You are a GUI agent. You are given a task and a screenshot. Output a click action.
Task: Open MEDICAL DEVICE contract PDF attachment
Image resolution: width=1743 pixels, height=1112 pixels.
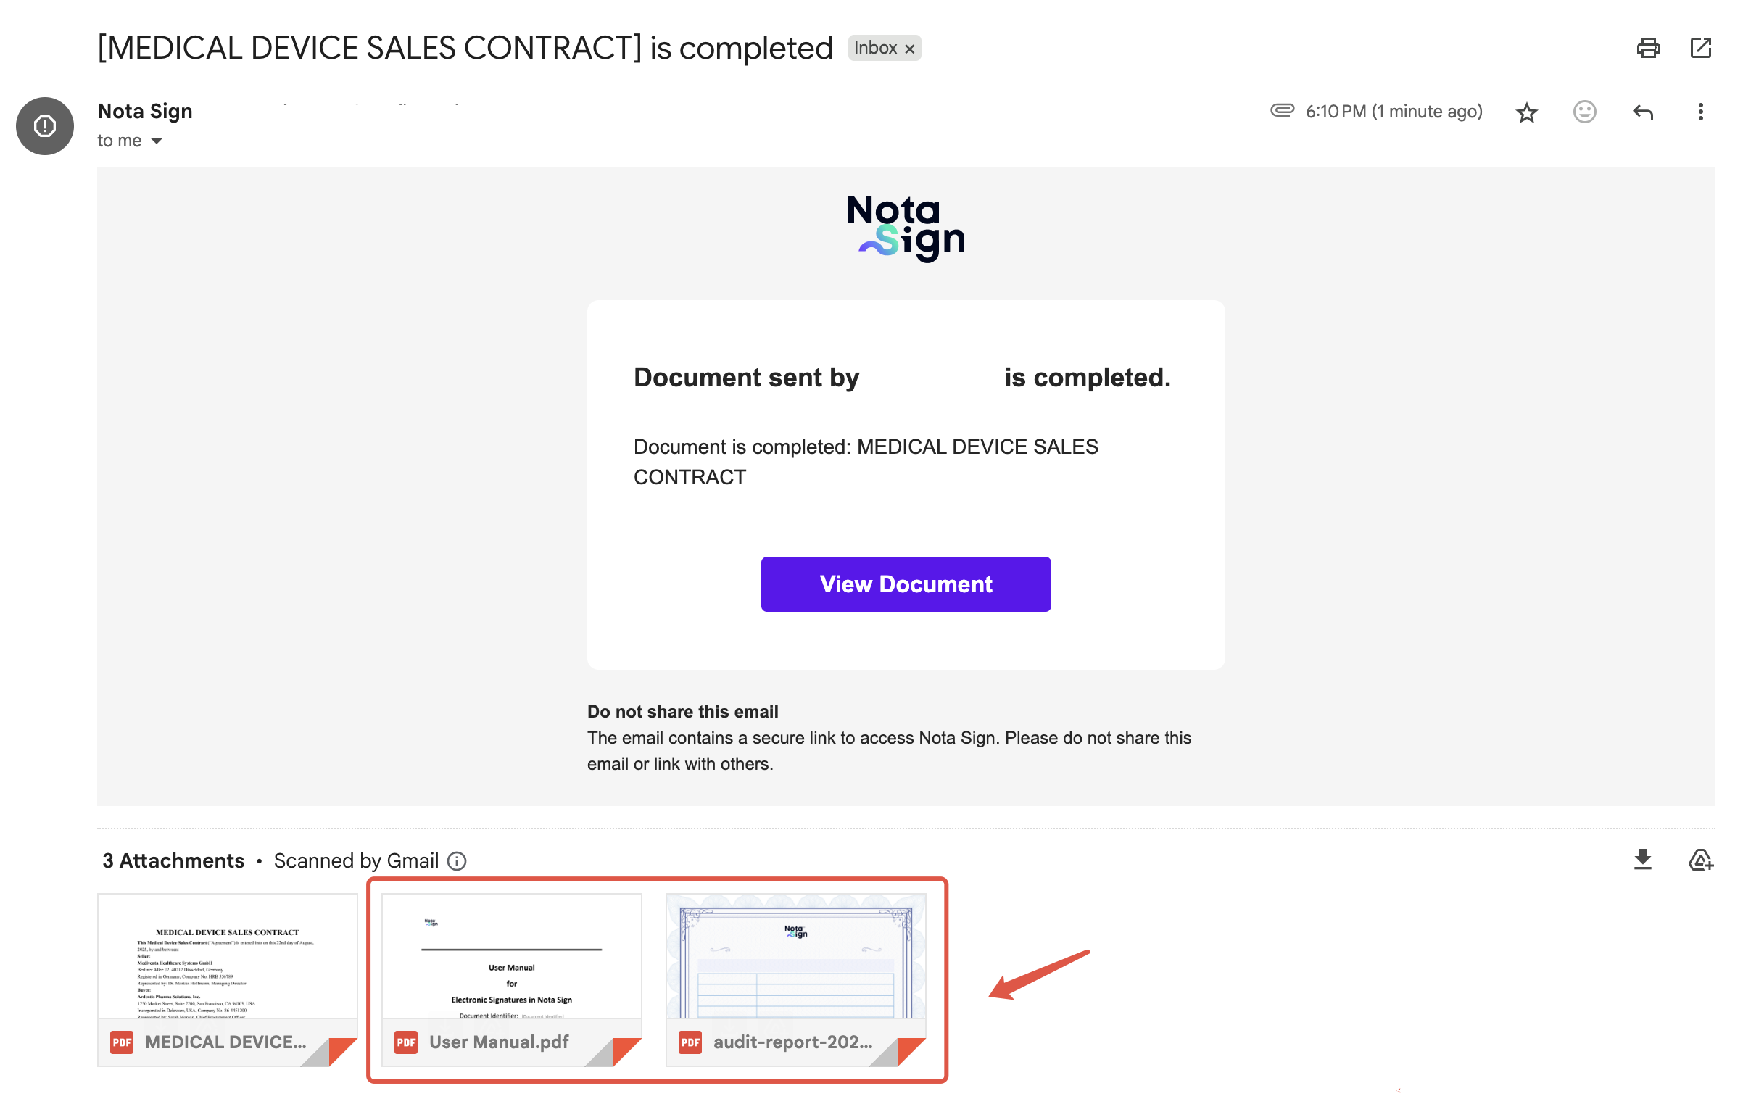227,979
